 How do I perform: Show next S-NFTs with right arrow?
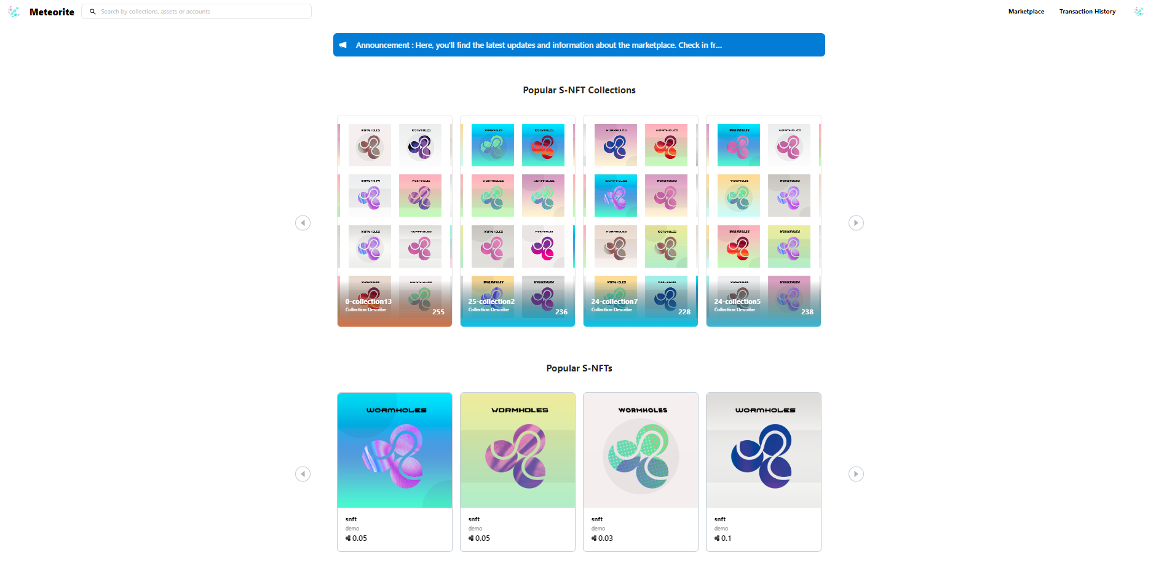[x=856, y=474]
